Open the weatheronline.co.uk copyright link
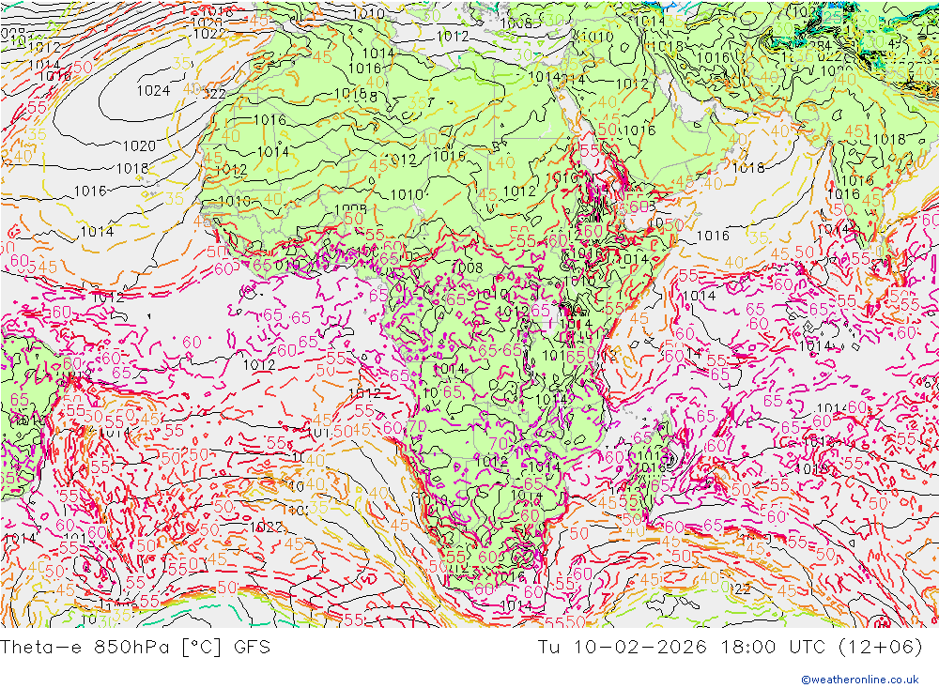Image resolution: width=939 pixels, height=688 pixels. (860, 679)
